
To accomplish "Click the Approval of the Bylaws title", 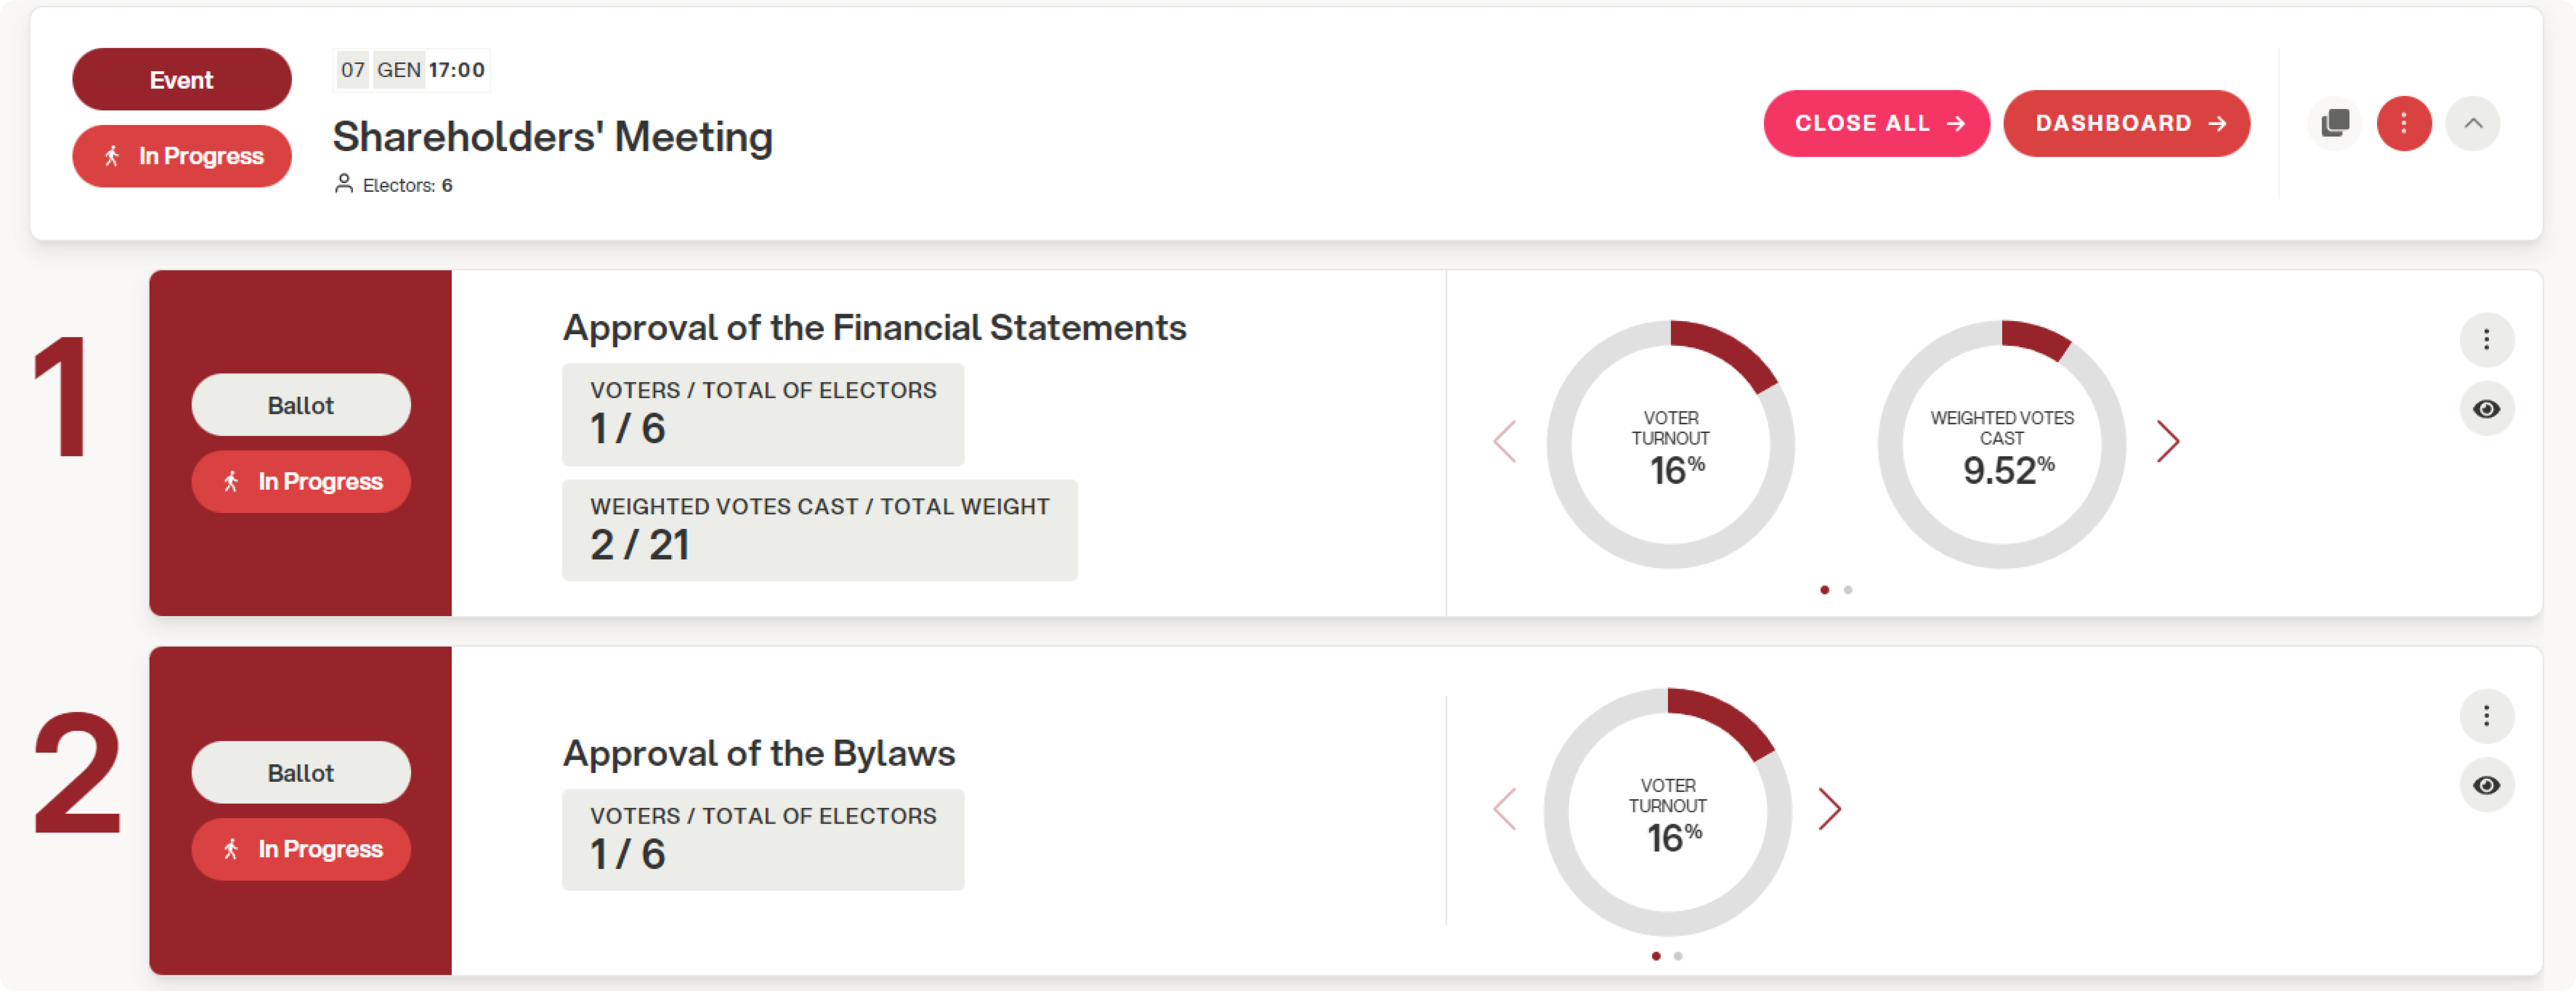I will (x=759, y=753).
